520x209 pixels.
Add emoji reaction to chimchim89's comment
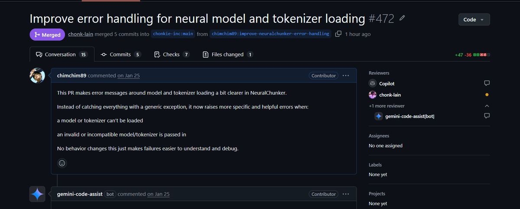click(62, 163)
